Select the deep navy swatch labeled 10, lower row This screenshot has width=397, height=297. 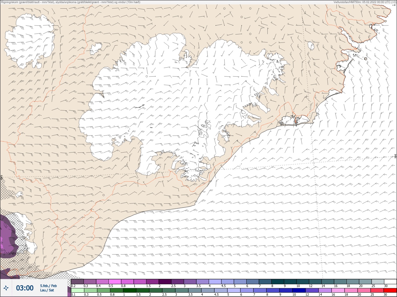(x=299, y=290)
